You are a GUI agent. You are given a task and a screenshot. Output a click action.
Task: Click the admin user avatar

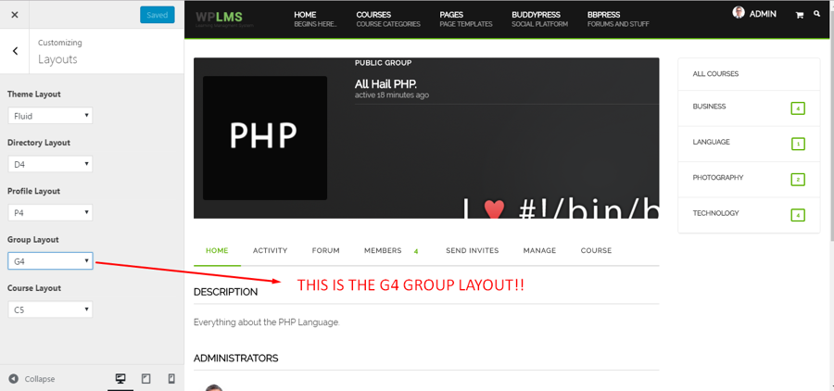(x=739, y=13)
